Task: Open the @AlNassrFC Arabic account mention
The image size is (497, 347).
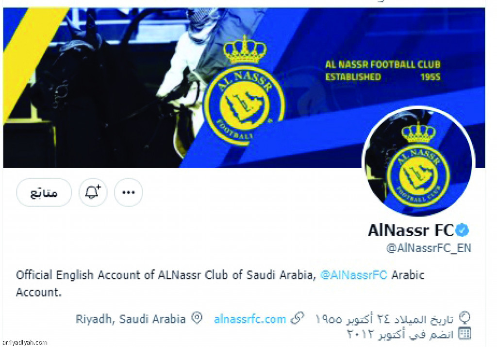Action: coord(354,275)
